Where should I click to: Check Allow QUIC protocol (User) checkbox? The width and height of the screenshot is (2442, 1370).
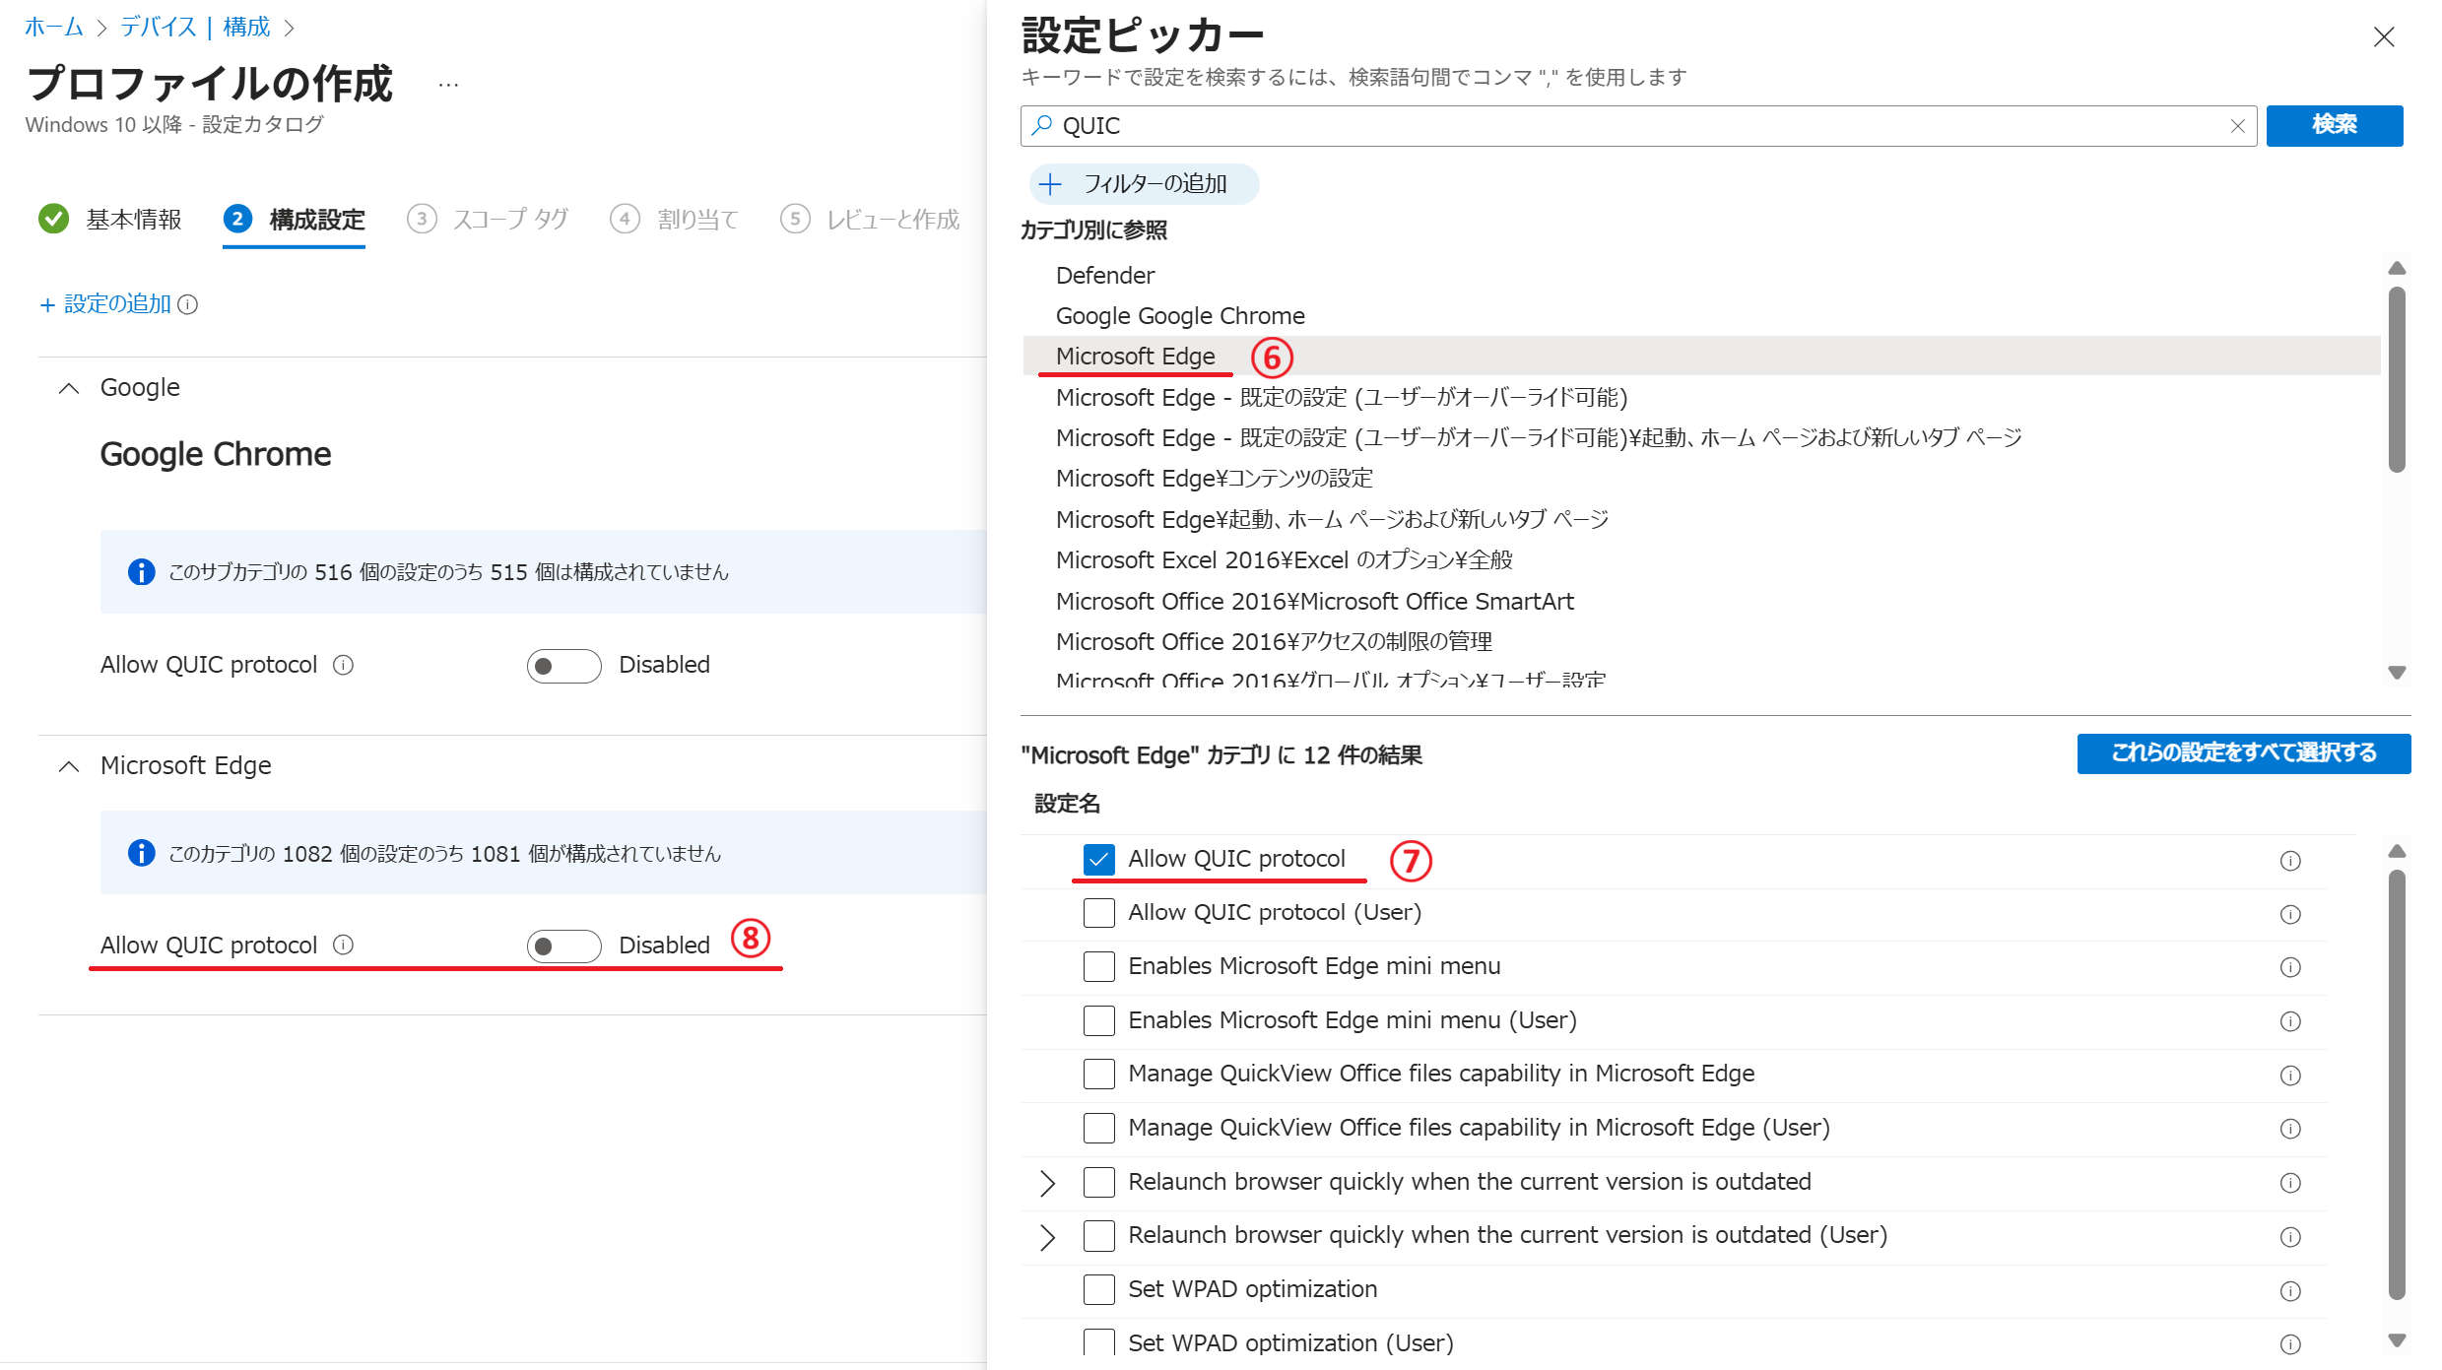coord(1098,913)
